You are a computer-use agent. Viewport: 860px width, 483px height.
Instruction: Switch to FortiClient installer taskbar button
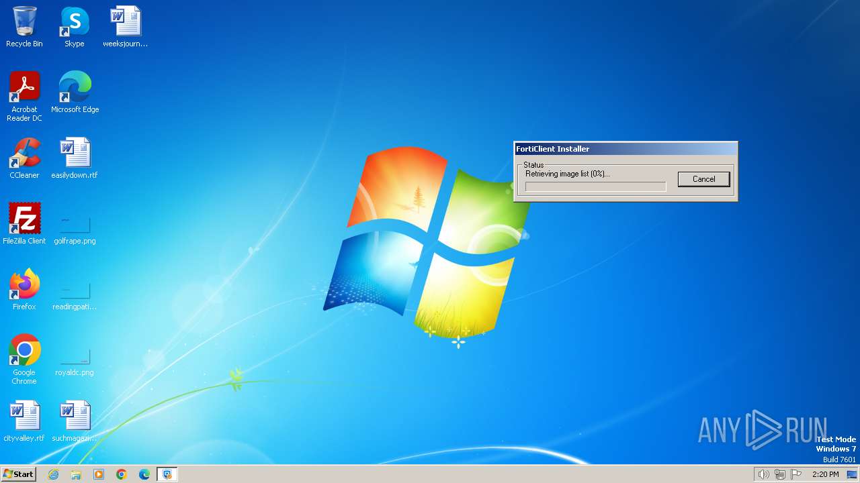click(167, 474)
